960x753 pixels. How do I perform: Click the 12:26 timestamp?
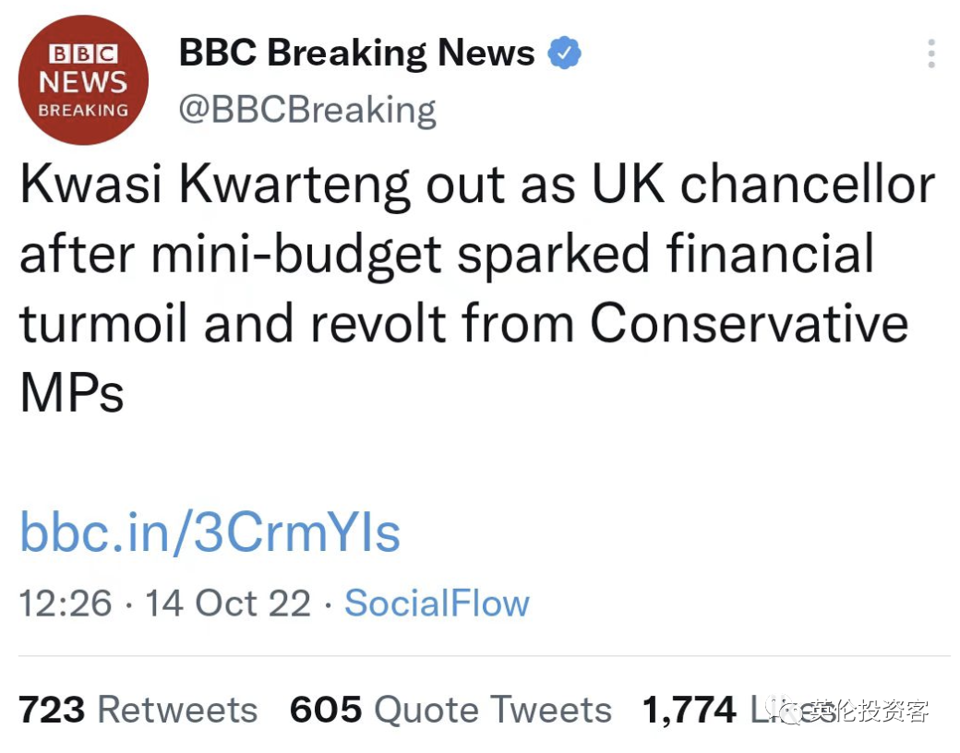click(x=65, y=604)
